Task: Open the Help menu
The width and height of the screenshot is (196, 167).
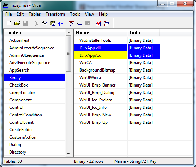Action: [103, 14]
